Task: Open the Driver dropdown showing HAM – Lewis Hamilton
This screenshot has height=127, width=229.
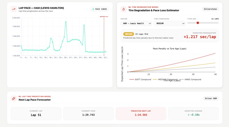Action: pos(136,23)
